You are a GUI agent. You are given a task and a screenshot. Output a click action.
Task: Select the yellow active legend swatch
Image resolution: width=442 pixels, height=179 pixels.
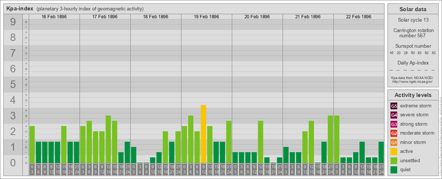[x=394, y=151]
